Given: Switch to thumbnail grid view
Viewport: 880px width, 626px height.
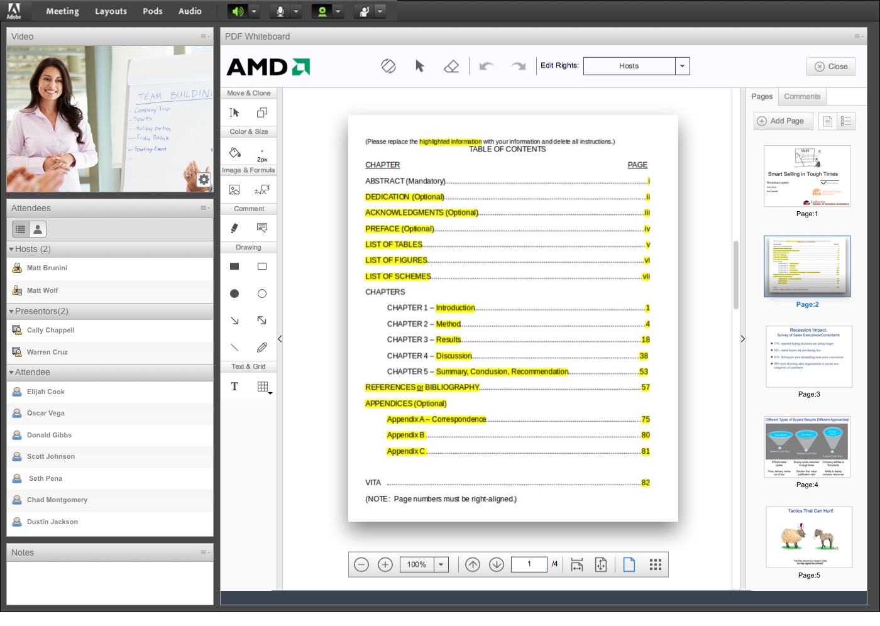Looking at the screenshot, I should pyautogui.click(x=656, y=564).
